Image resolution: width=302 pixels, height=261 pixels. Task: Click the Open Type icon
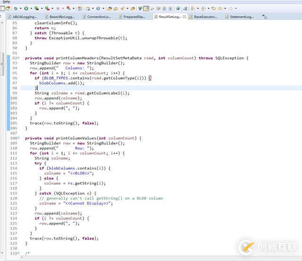[x=109, y=8]
